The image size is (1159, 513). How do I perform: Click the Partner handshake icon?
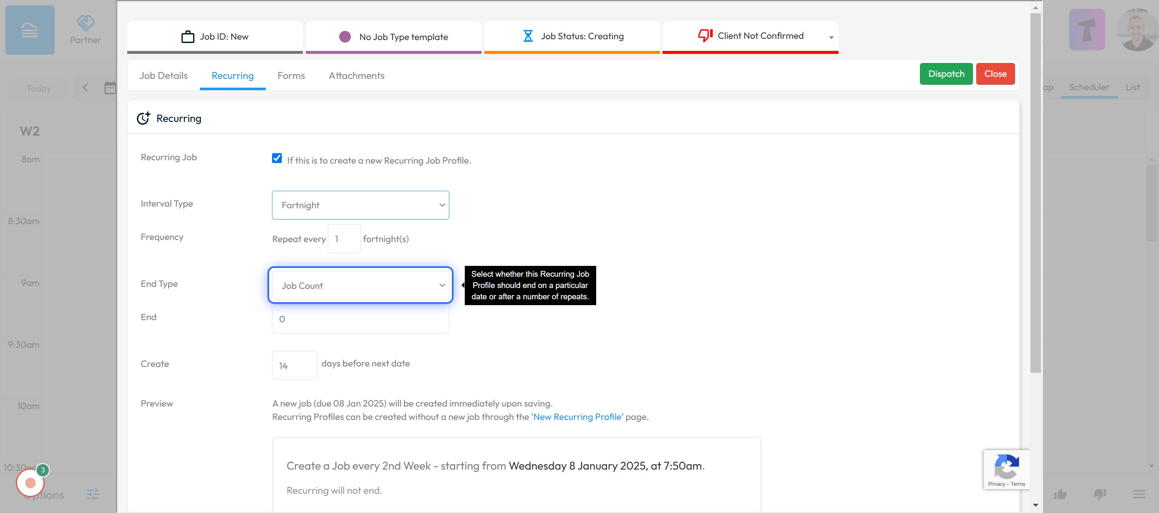coord(86,23)
